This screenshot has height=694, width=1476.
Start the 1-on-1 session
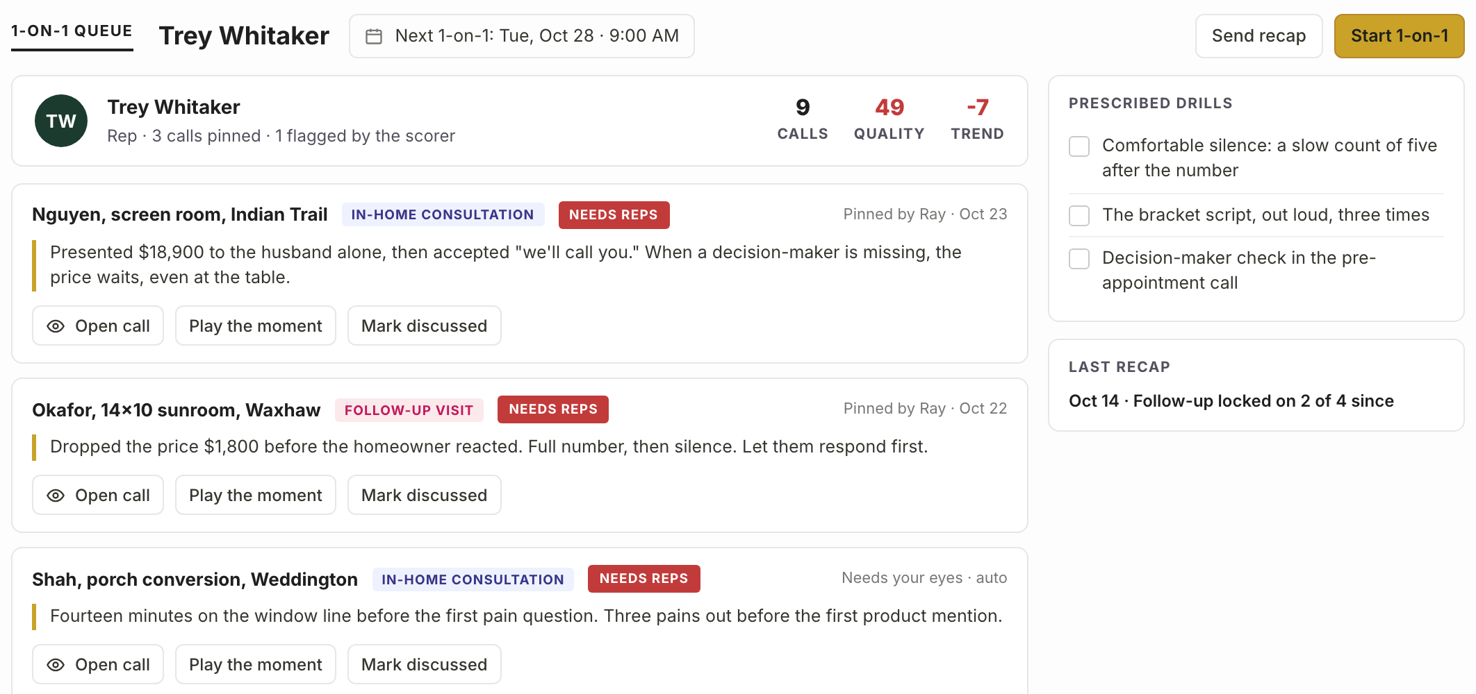pos(1399,36)
